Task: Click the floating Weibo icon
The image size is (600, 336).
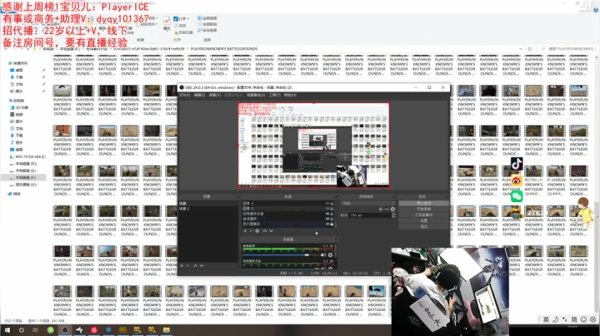Action: [x=517, y=180]
